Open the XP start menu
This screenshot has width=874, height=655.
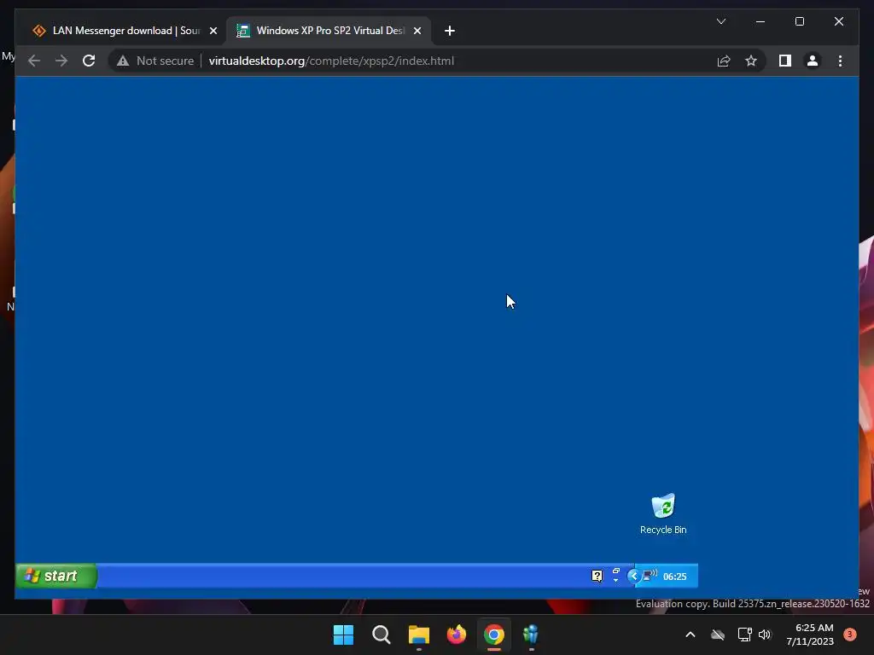(x=56, y=576)
